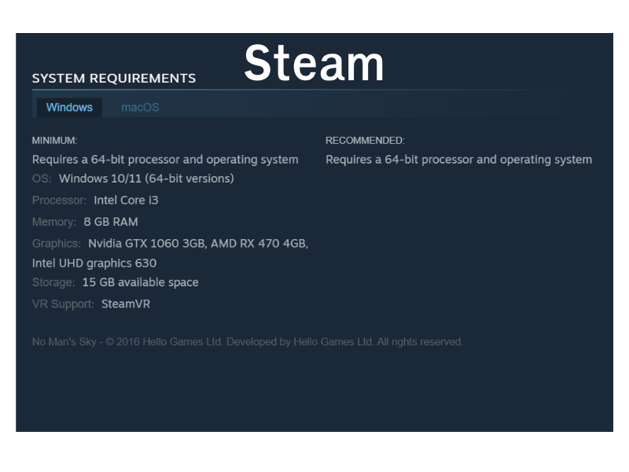
Task: Click the Memory label
Action: click(x=54, y=222)
